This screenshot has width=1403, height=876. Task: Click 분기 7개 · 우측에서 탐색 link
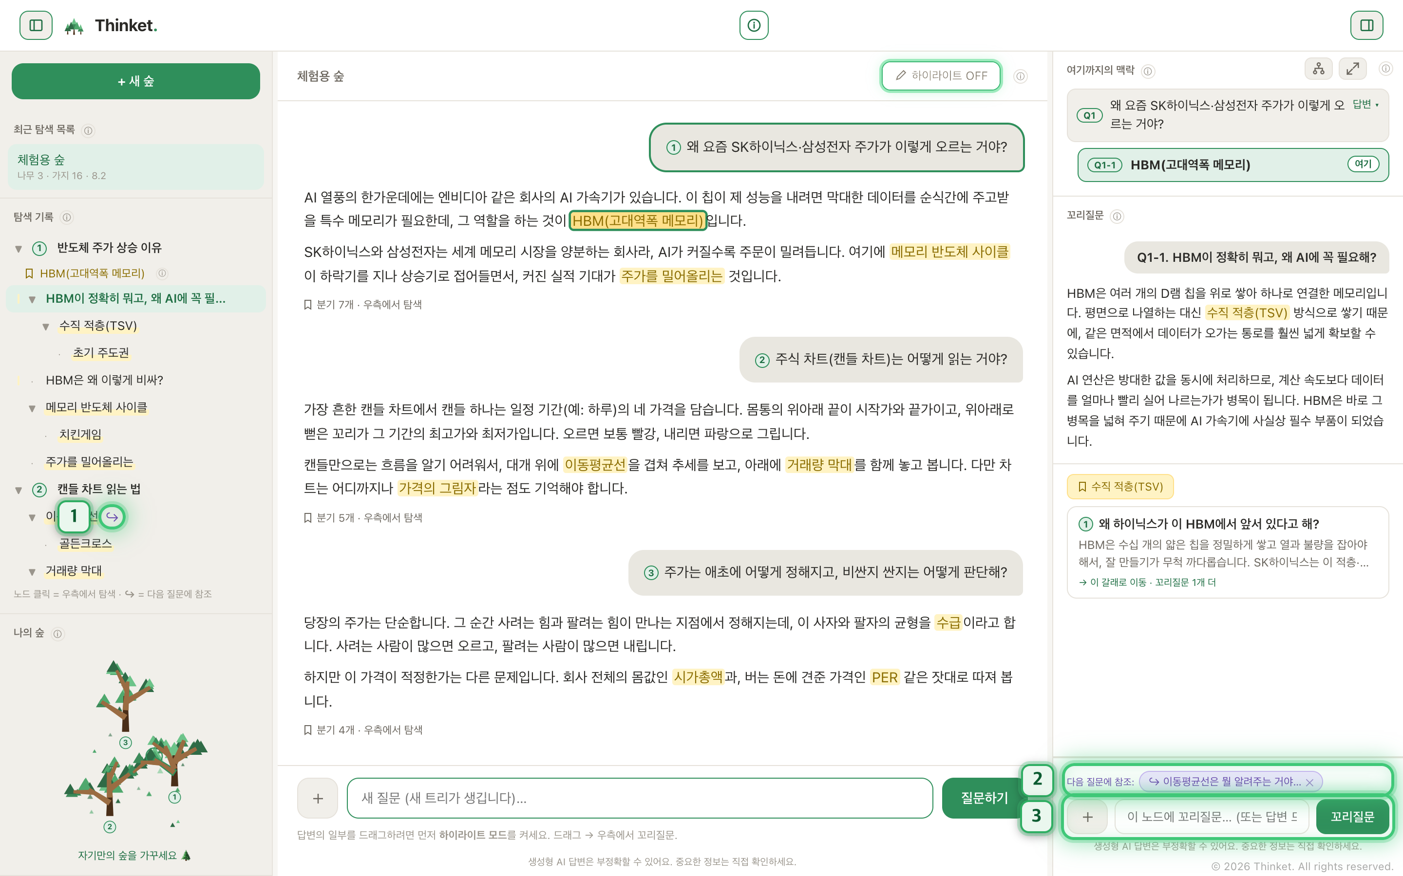(x=363, y=305)
